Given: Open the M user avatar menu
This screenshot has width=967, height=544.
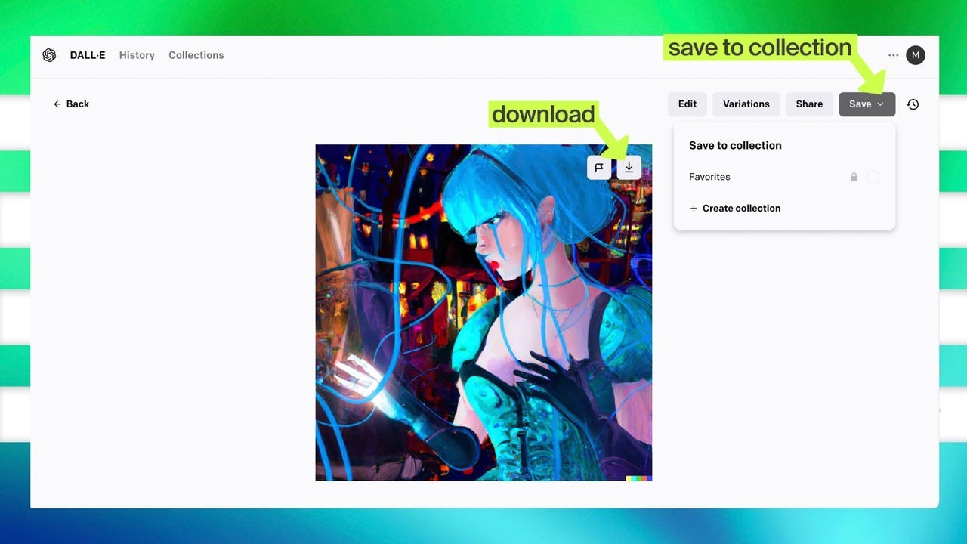Looking at the screenshot, I should [x=916, y=55].
